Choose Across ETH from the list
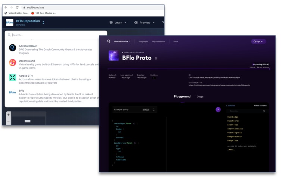The width and height of the screenshot is (301, 185). coord(54,79)
